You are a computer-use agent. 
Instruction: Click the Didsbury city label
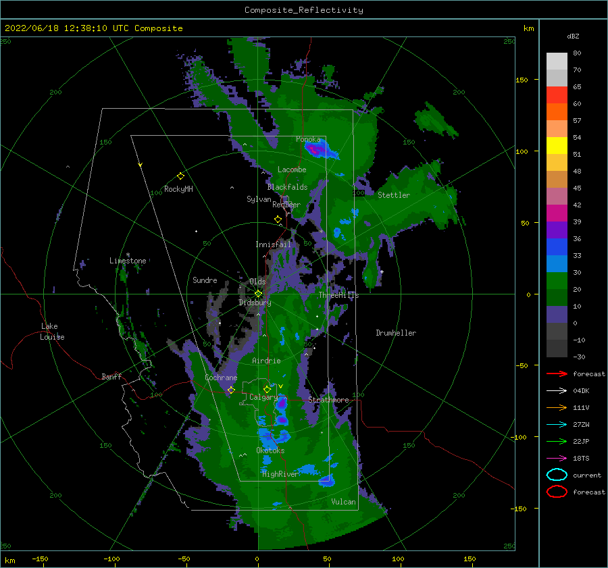point(255,303)
